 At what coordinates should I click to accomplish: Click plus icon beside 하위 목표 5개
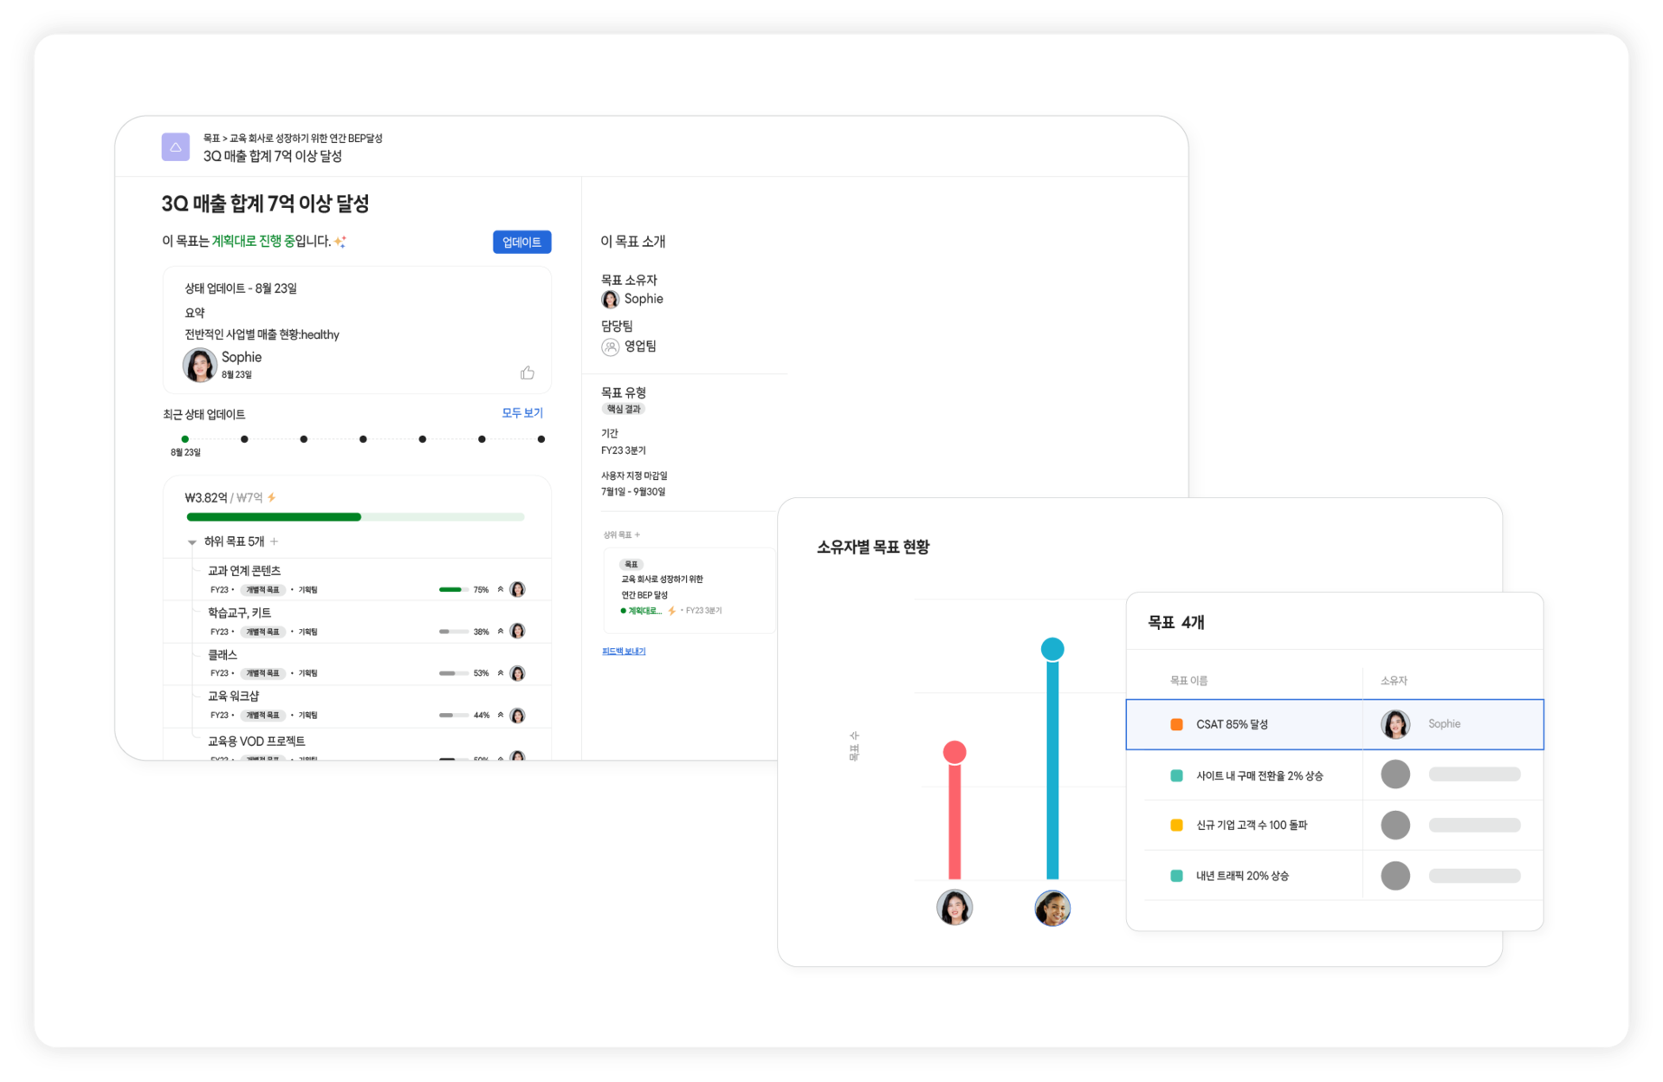(x=275, y=541)
